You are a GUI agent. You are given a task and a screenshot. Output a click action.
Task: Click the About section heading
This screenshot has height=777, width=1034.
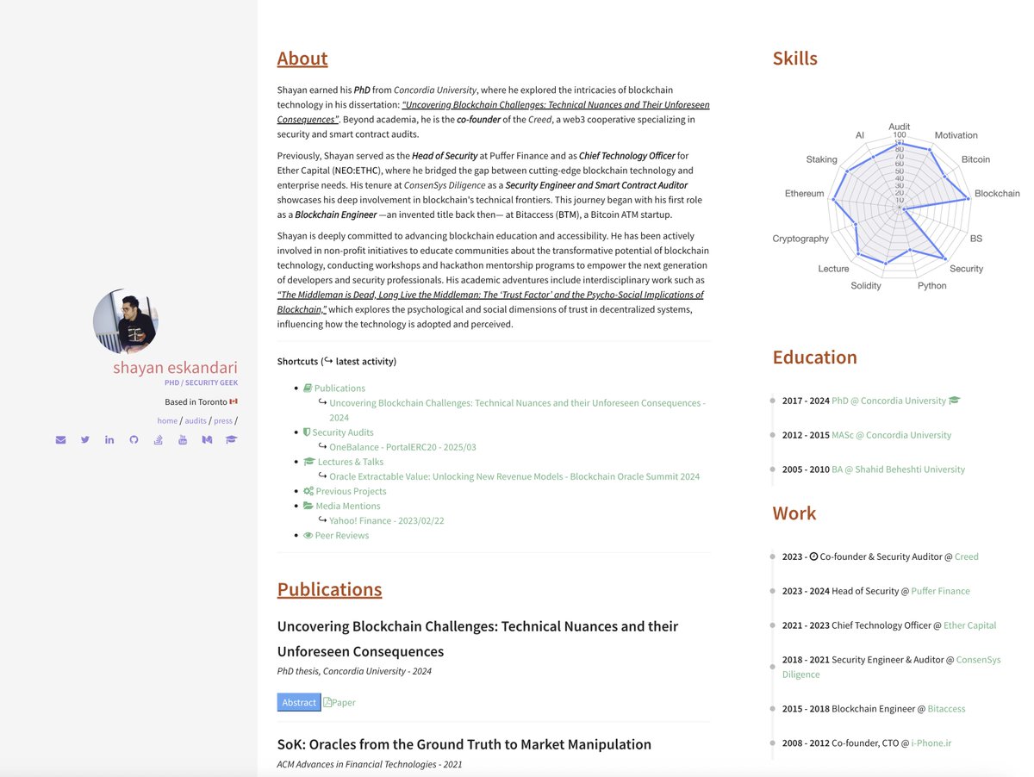[302, 59]
